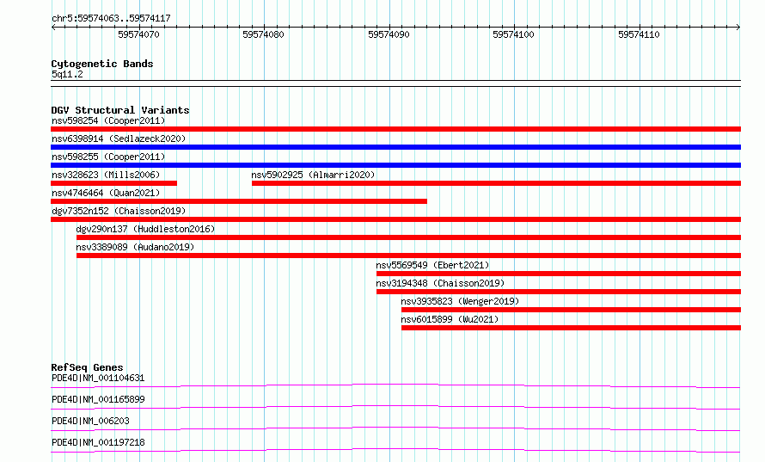Click the 59574080 ruler tick label
Viewport: 765px width, 462px height.
tap(263, 34)
